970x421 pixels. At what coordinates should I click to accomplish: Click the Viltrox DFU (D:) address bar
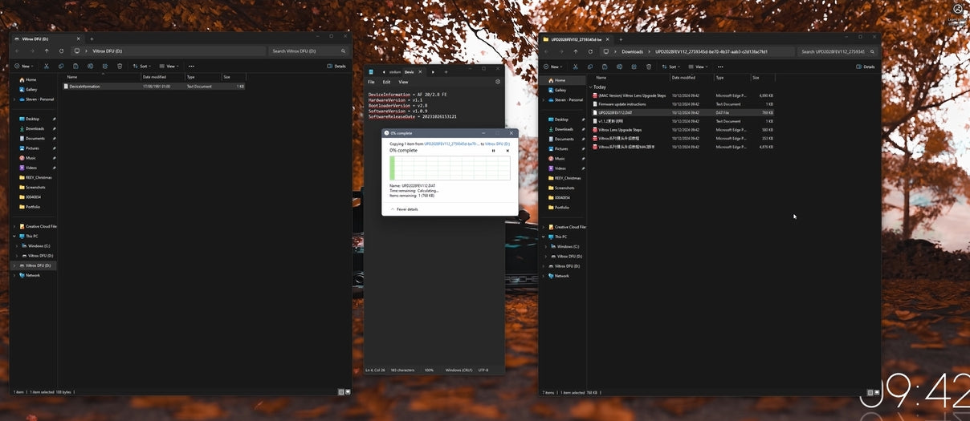[x=169, y=51]
